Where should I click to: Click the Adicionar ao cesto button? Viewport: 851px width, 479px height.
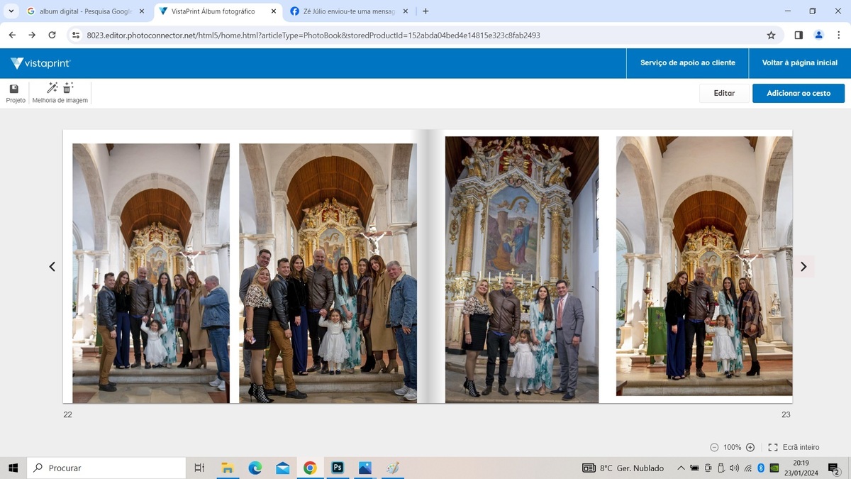[x=798, y=93]
